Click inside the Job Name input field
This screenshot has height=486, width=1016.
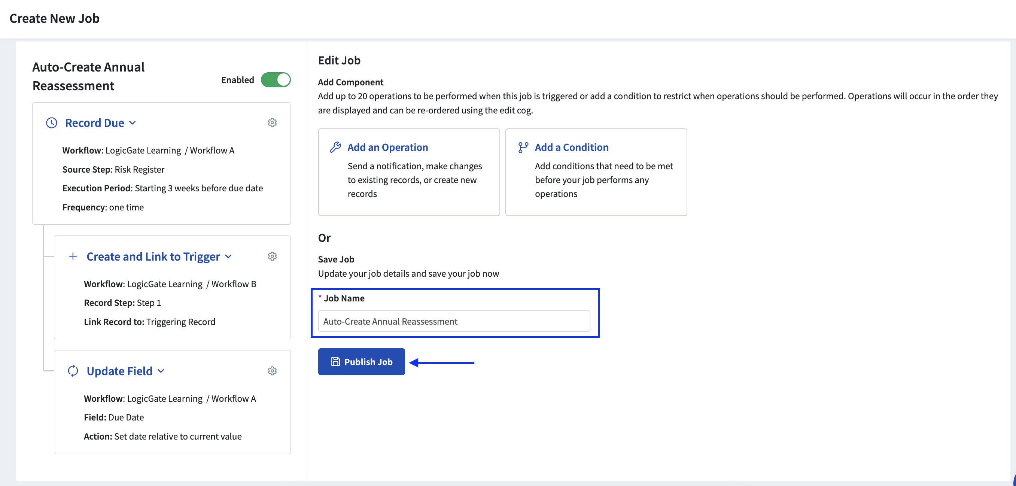[x=454, y=321]
